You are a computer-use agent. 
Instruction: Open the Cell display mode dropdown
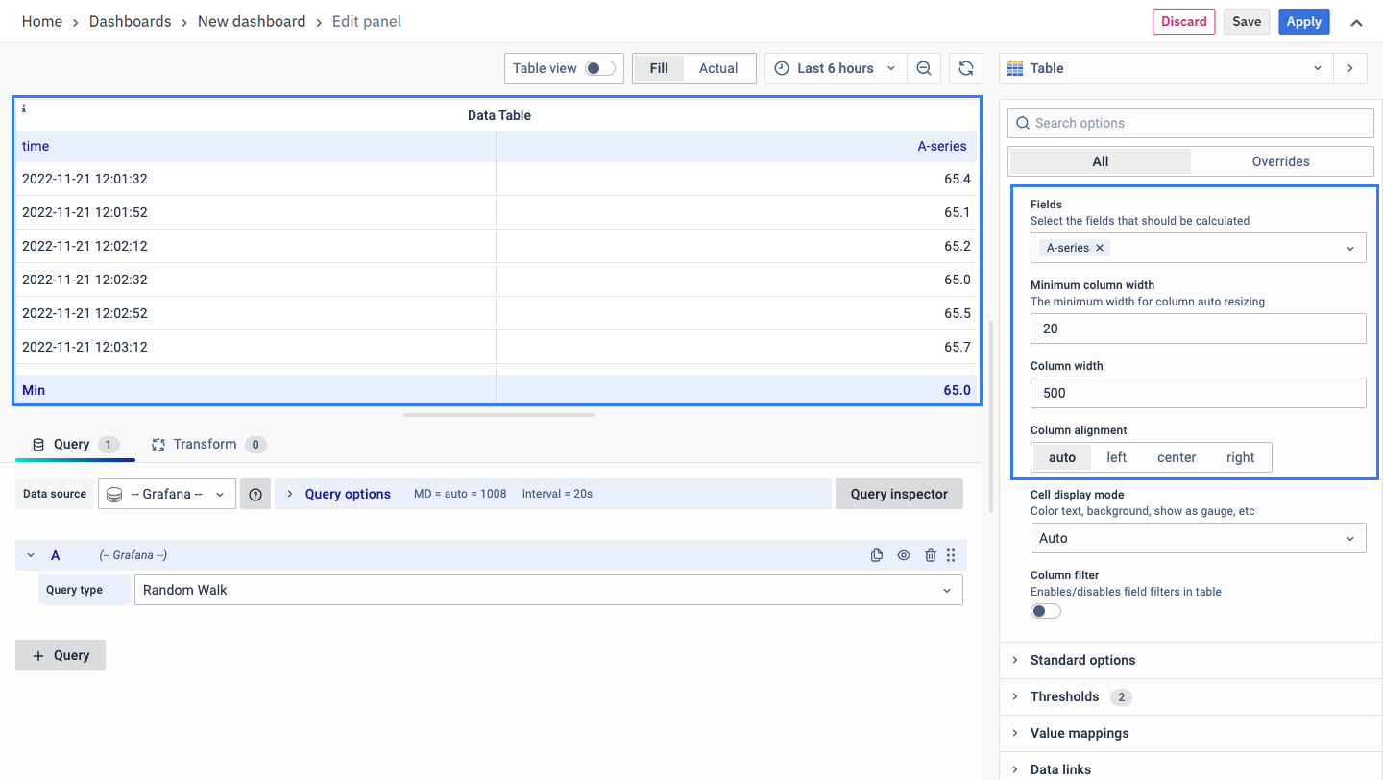(x=1198, y=538)
